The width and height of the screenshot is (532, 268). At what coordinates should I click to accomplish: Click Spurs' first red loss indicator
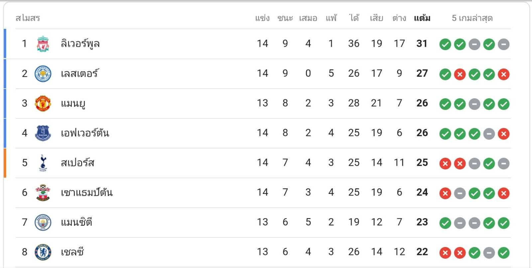tap(445, 163)
